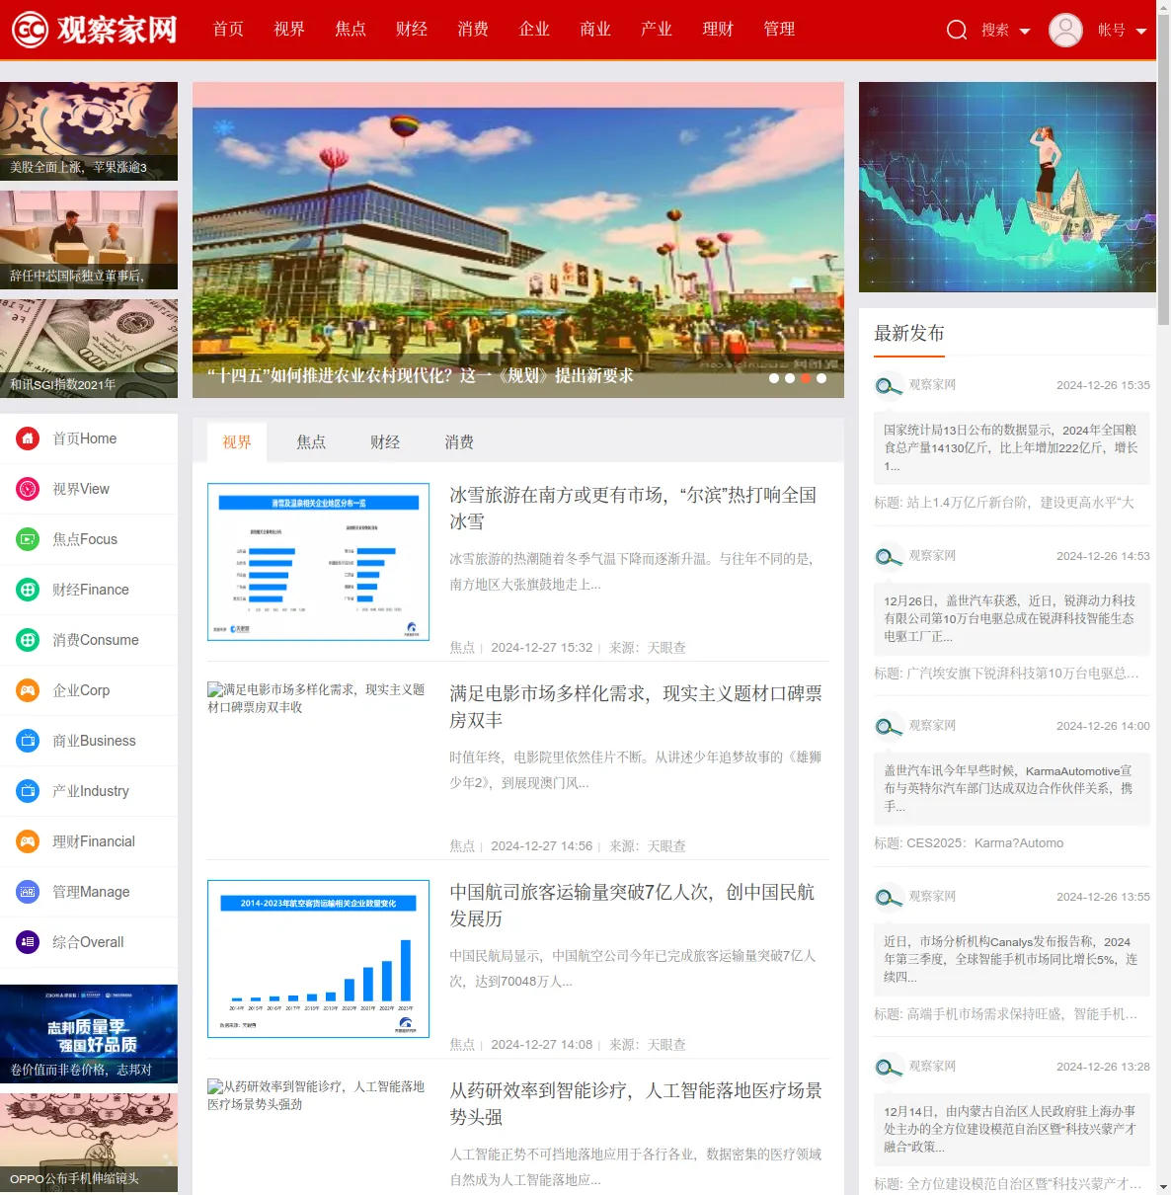Open carousel headline about 十四五 农业农村现代化

pos(421,375)
